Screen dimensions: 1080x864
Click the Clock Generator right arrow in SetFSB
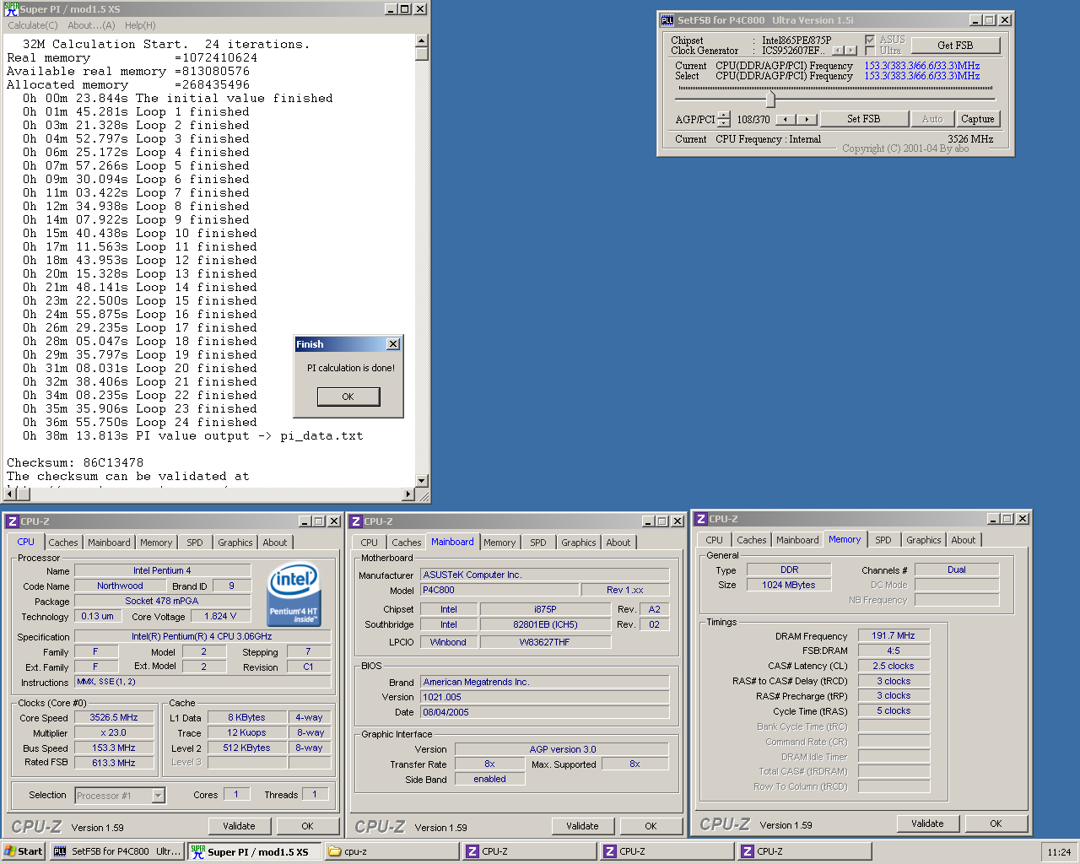(850, 51)
